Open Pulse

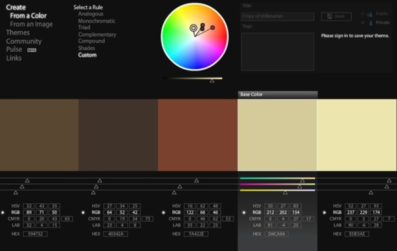14,49
